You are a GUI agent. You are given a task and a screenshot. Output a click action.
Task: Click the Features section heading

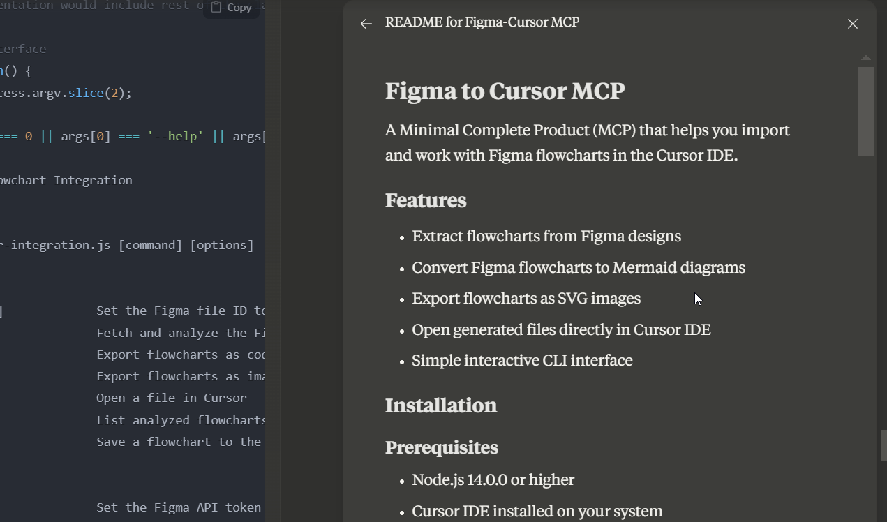[x=426, y=200]
